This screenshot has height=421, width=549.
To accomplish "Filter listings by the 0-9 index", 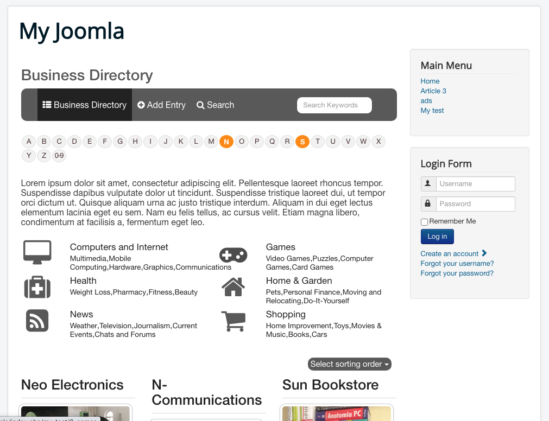I will pyautogui.click(x=59, y=156).
